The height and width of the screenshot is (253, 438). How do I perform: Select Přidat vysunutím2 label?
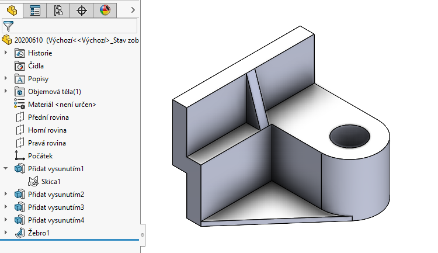pyautogui.click(x=56, y=195)
